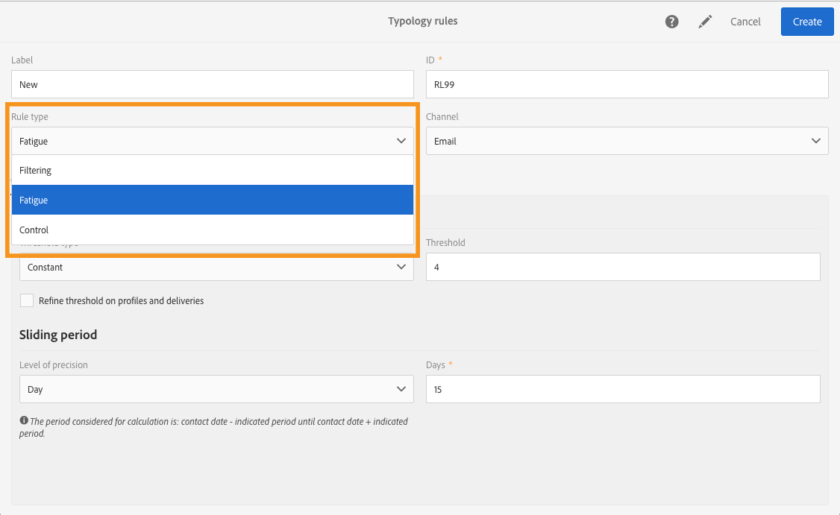This screenshot has height=515, width=840.
Task: Click the pencil edit icon
Action: coord(705,22)
